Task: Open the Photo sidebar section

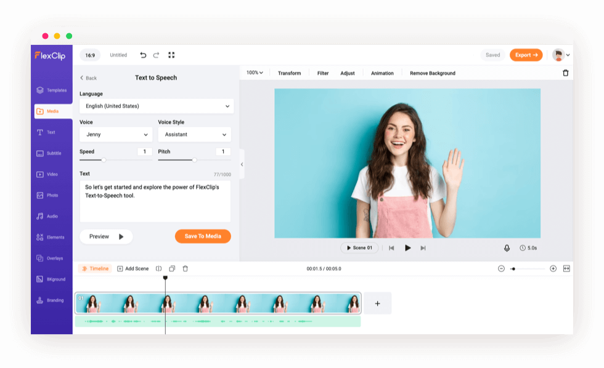Action: pos(47,195)
